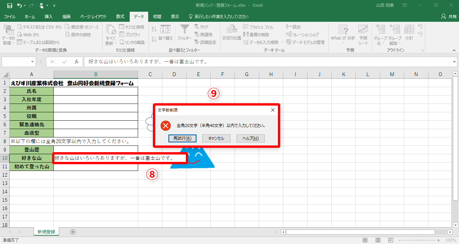Screen dimensions: 459x244
Task: Open the Data Validation dropdown arrow
Action: click(283, 42)
